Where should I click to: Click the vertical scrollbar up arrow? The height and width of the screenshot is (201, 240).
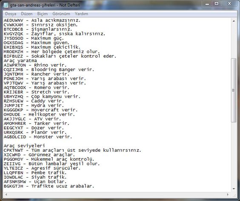point(234,21)
